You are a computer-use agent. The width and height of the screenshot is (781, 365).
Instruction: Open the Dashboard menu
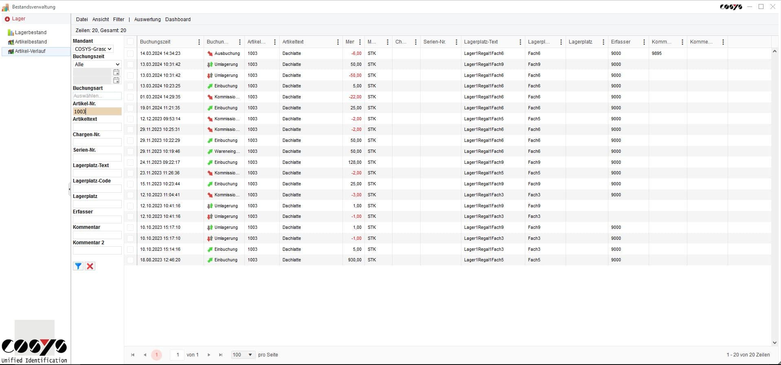[x=178, y=20]
